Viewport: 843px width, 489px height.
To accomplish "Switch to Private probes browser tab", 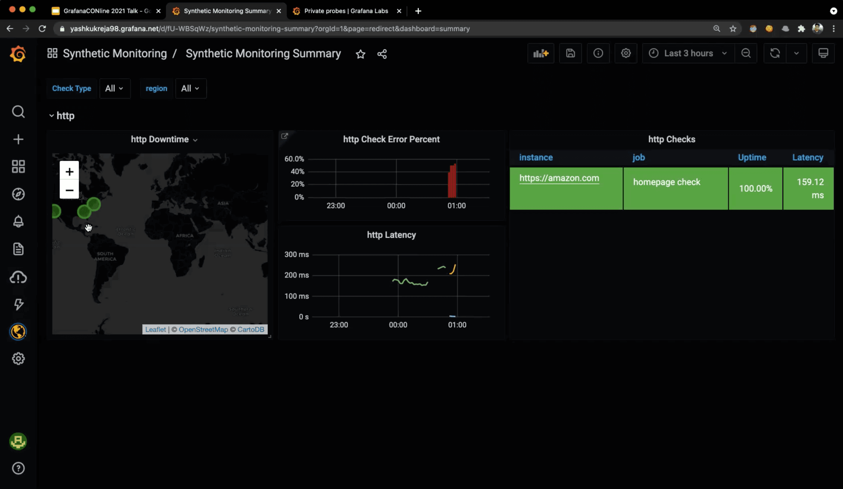I will click(346, 11).
